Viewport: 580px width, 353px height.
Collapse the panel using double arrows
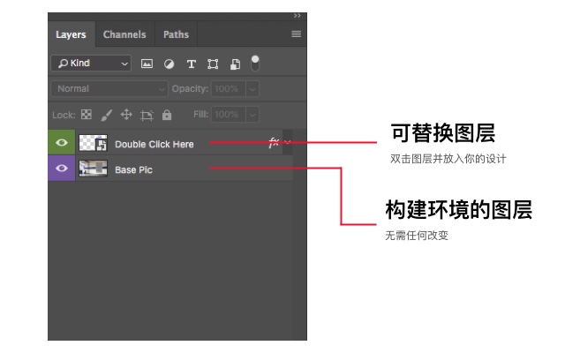tap(298, 15)
